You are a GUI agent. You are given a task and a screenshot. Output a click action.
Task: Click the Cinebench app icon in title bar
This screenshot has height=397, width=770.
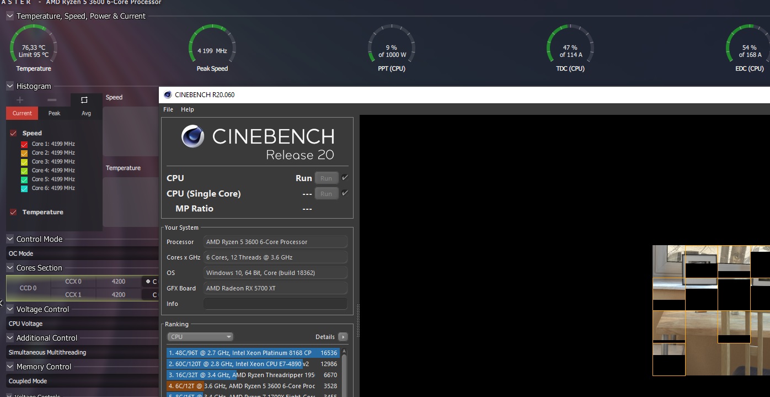point(168,94)
